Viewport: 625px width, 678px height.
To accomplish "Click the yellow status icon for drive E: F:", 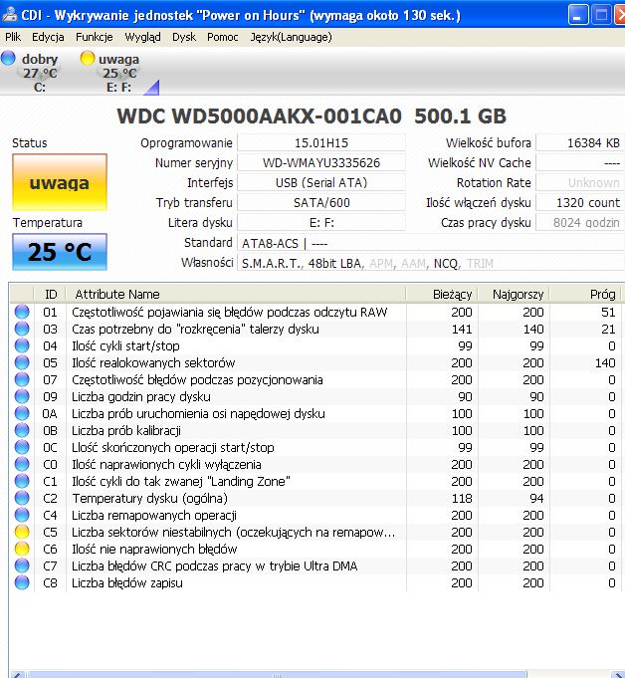I will coord(88,58).
